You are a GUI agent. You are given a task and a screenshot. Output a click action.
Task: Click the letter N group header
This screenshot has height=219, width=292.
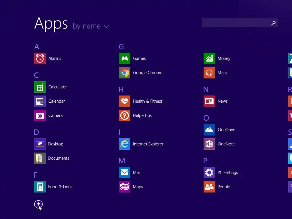(x=206, y=90)
